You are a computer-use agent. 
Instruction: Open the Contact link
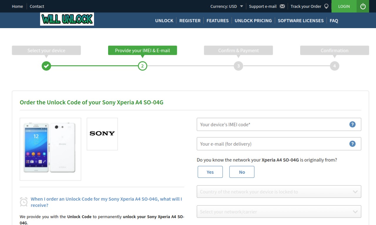[x=37, y=6]
